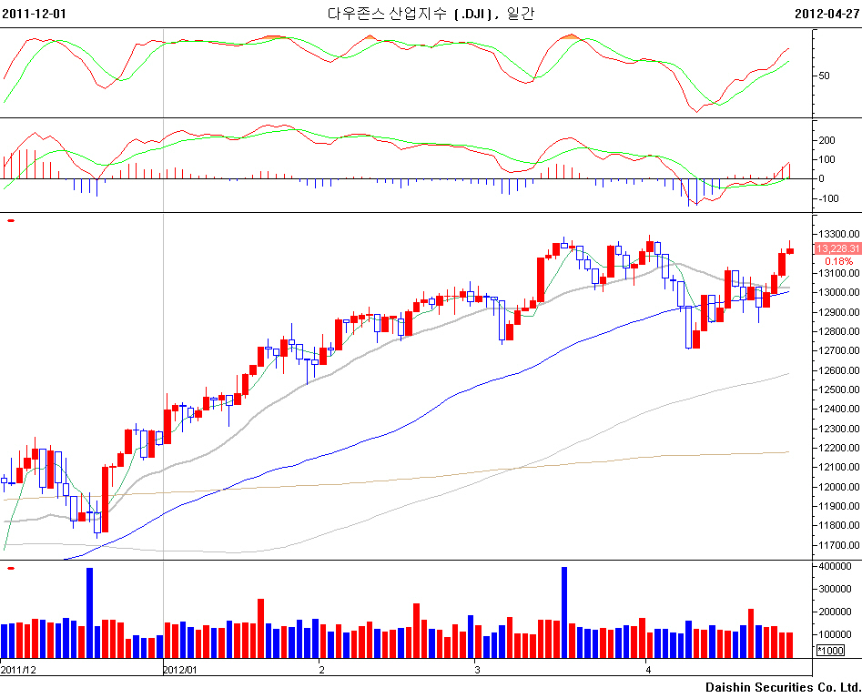Click the Daishin Securities Co. Ltd. text
The width and height of the screenshot is (862, 698).
pyautogui.click(x=783, y=687)
